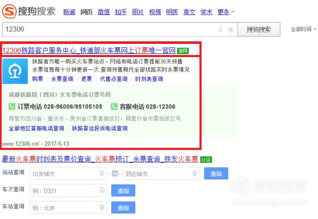The width and height of the screenshot is (318, 219).
Task: Open the 余票查询 link
Action: coord(62,79)
